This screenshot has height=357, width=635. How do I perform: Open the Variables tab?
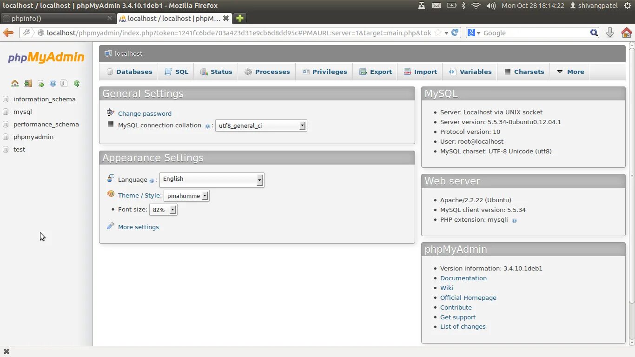click(470, 72)
